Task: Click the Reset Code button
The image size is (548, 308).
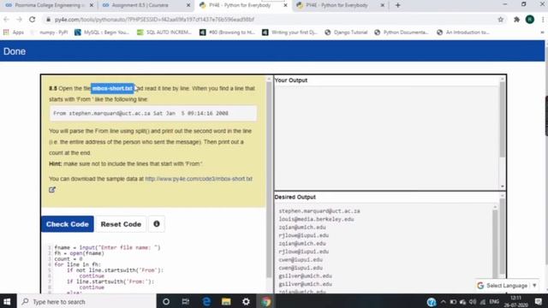Action: [121, 224]
